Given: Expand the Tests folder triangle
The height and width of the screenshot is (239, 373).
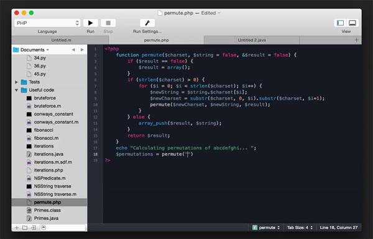Looking at the screenshot, I should click(x=16, y=82).
